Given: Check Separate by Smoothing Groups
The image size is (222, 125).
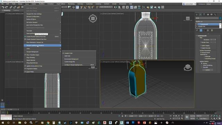Looking at the screenshot, I should coord(204,59).
